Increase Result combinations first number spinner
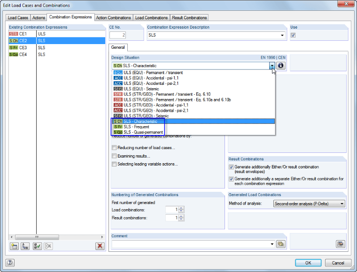 (x=181, y=216)
